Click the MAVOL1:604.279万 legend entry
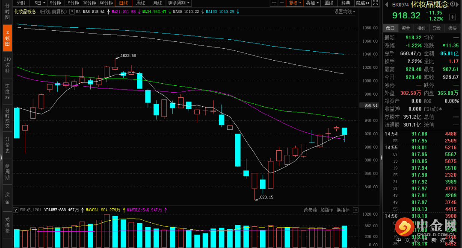 coord(103,210)
